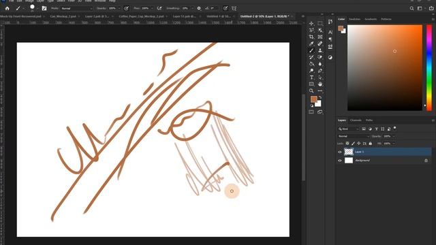
Task: Select the Hand tool
Action: point(320,84)
